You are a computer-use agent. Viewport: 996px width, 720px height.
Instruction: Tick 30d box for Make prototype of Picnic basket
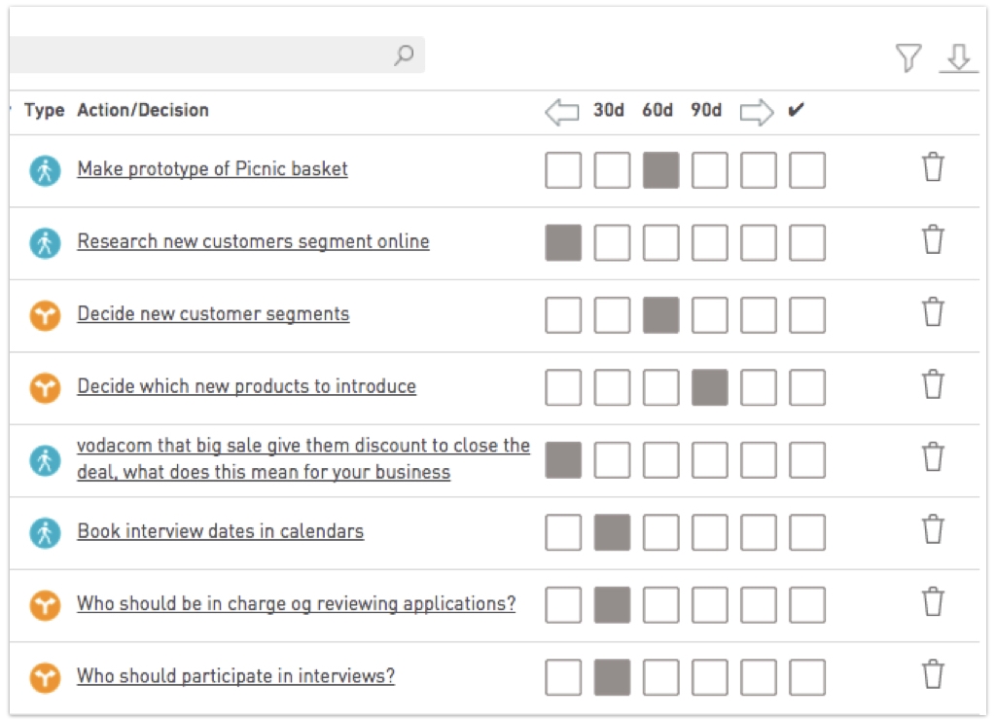coord(612,170)
